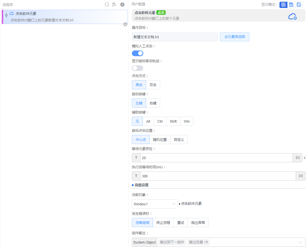The image size is (308, 249).
Task: Collapse the 高级设置 section header
Action: [141, 185]
